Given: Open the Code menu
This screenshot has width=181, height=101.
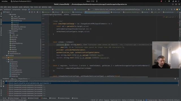Looking at the screenshot, I should pos(21,7).
